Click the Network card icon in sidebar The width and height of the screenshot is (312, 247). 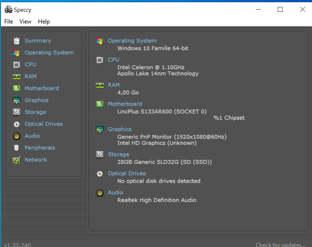[x=16, y=160]
